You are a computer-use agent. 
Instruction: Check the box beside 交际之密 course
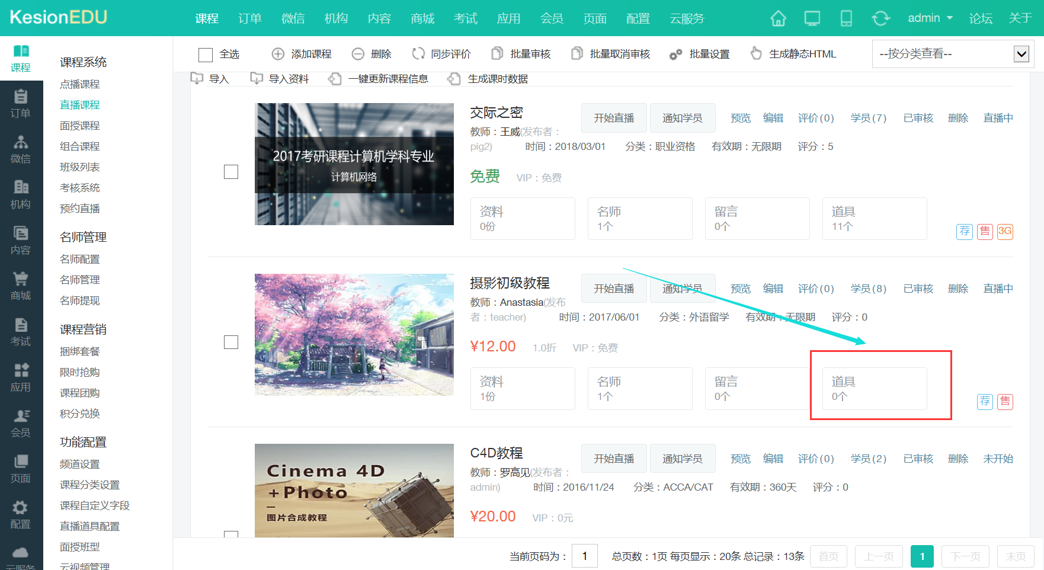tap(231, 172)
